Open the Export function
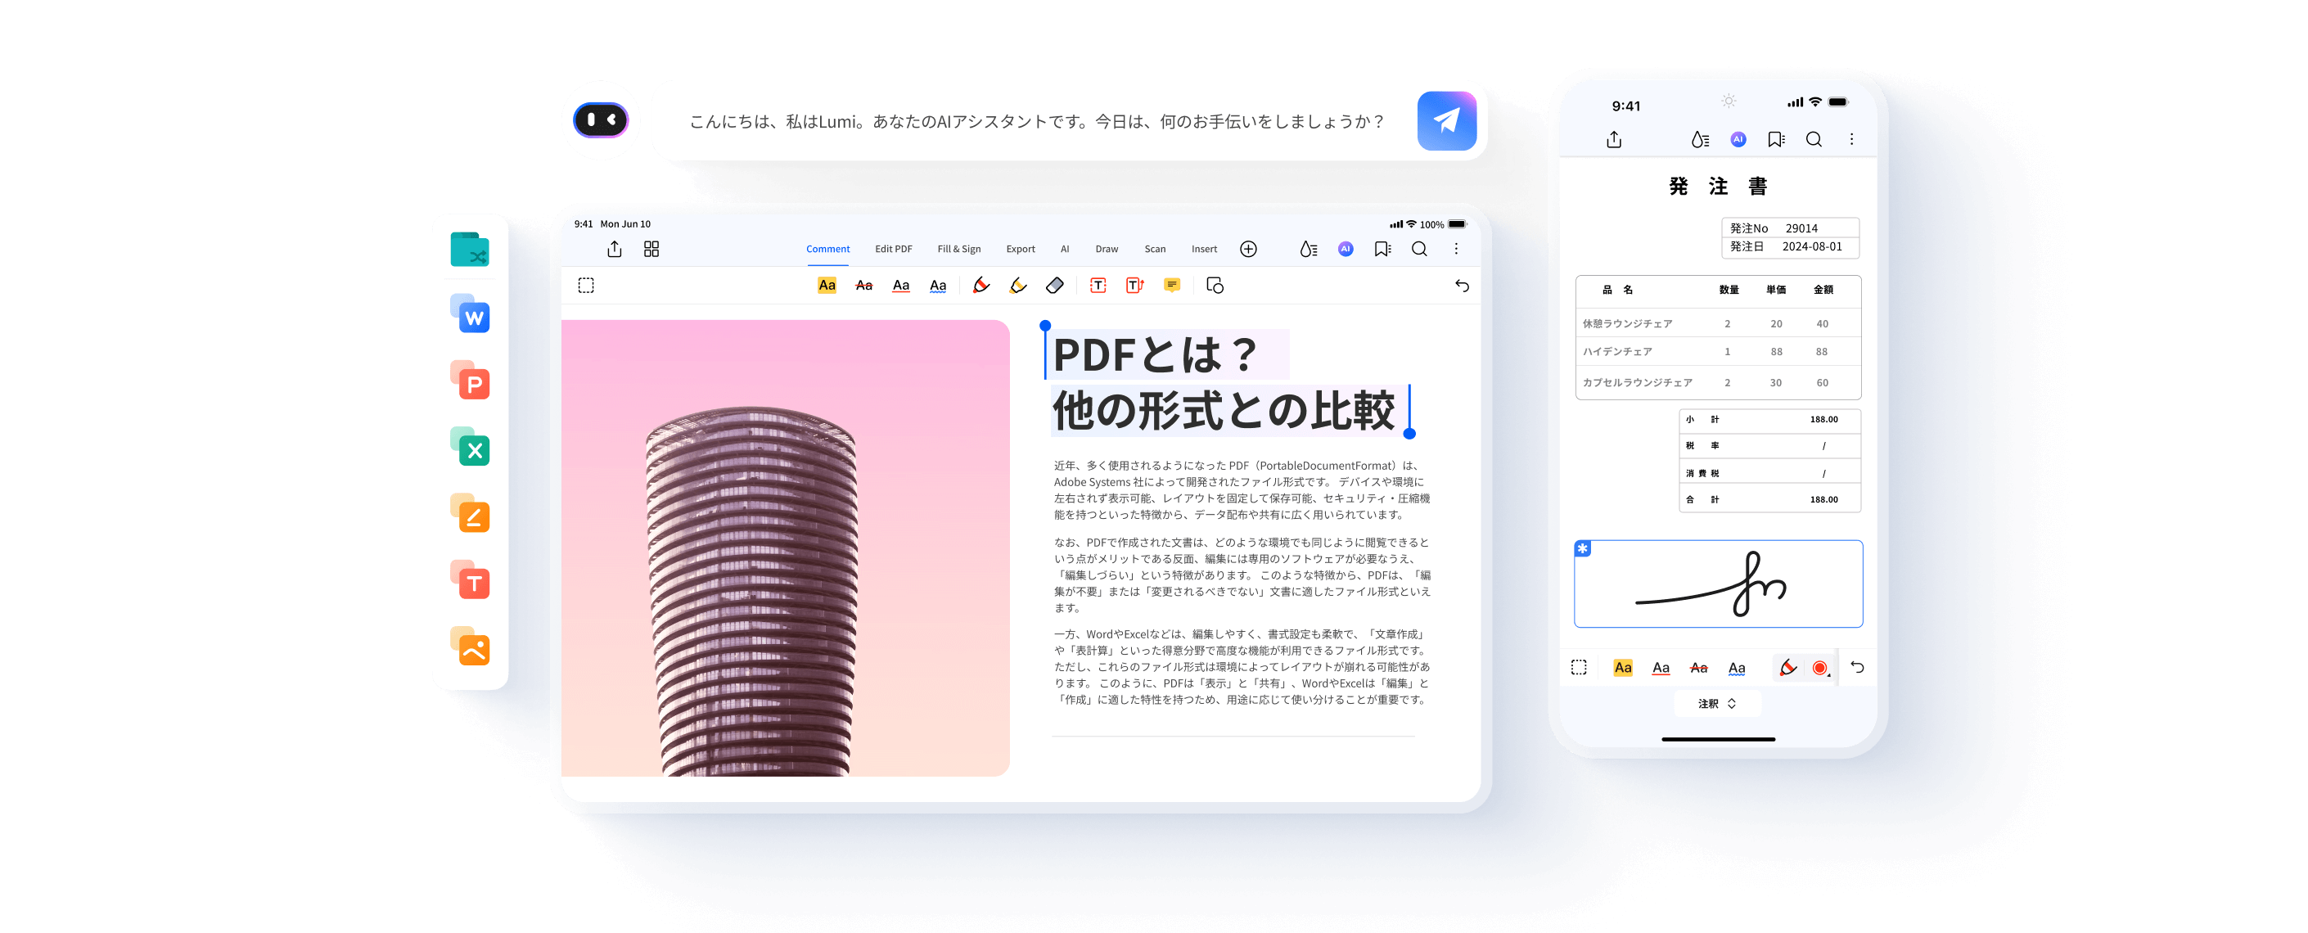 coord(1019,249)
